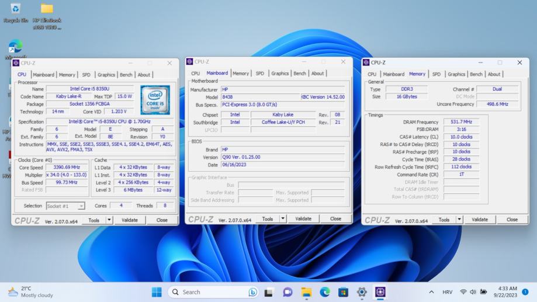Launch File Explorer from the taskbar
Screen dimensions: 537x302
(306, 292)
